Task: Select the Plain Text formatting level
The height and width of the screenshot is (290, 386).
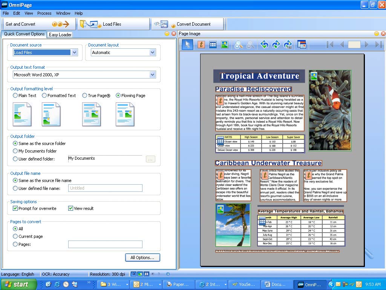Action: tap(15, 96)
